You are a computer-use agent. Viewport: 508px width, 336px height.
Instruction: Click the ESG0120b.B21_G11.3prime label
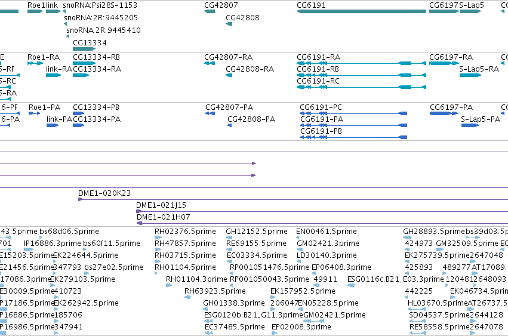tap(254, 315)
